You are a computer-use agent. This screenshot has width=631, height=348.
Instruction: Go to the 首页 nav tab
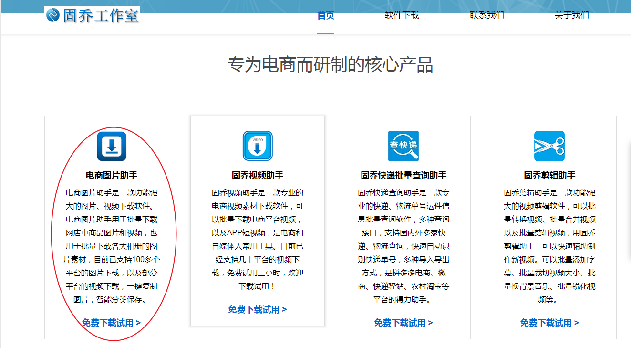(x=326, y=15)
